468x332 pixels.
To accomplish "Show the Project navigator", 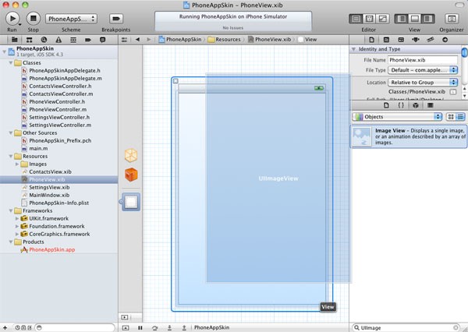I will [x=14, y=40].
